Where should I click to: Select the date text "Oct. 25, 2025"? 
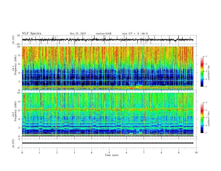click(78, 34)
